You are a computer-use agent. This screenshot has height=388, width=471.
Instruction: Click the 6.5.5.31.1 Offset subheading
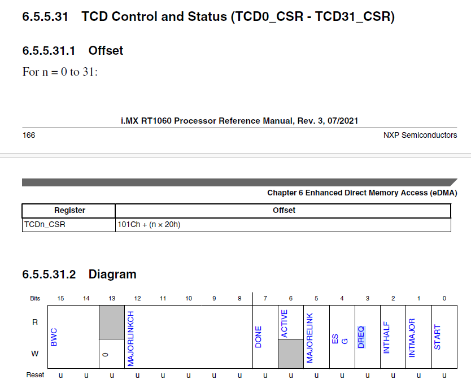[72, 50]
